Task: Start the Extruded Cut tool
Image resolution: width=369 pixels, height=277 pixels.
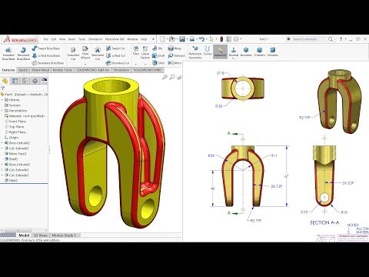Action: pos(73,53)
